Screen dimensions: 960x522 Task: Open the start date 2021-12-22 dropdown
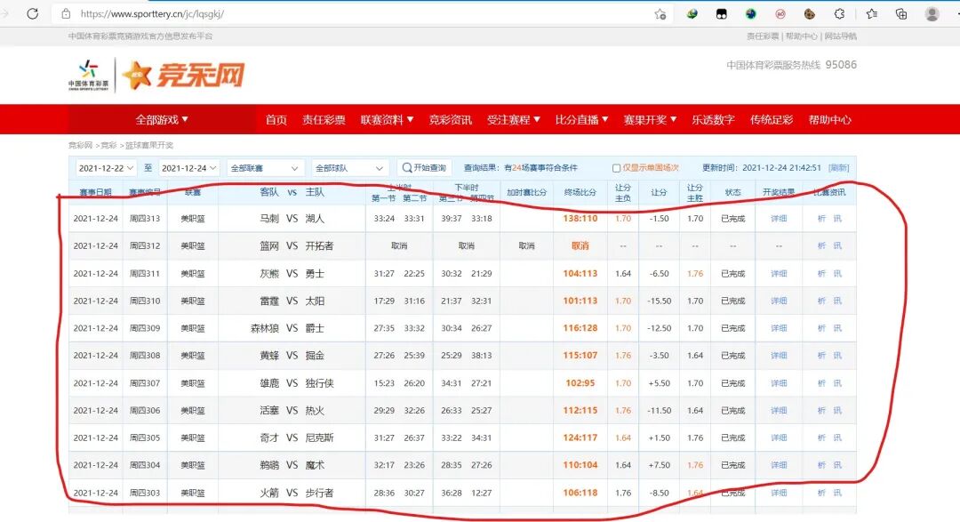(x=105, y=168)
